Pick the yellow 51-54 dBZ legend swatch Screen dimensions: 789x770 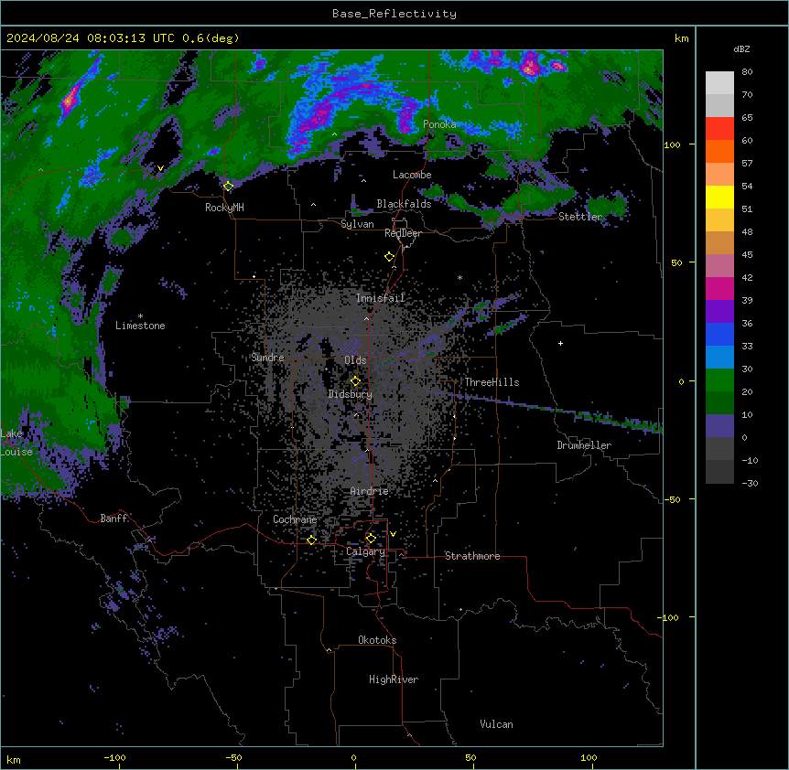[x=719, y=197]
